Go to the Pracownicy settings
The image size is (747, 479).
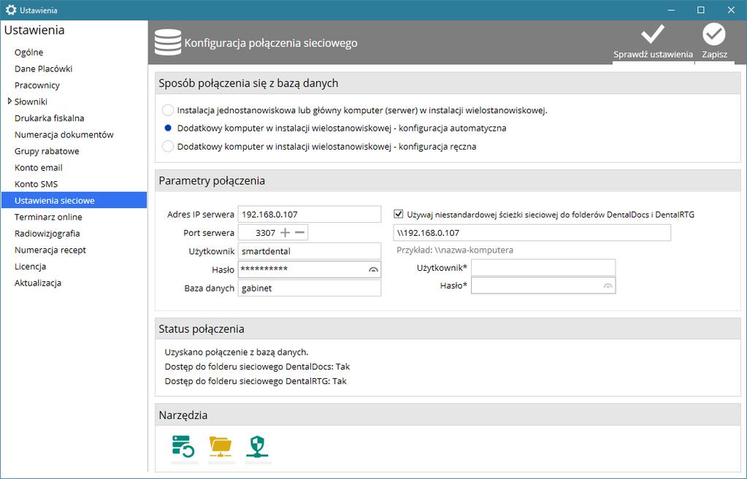point(37,85)
